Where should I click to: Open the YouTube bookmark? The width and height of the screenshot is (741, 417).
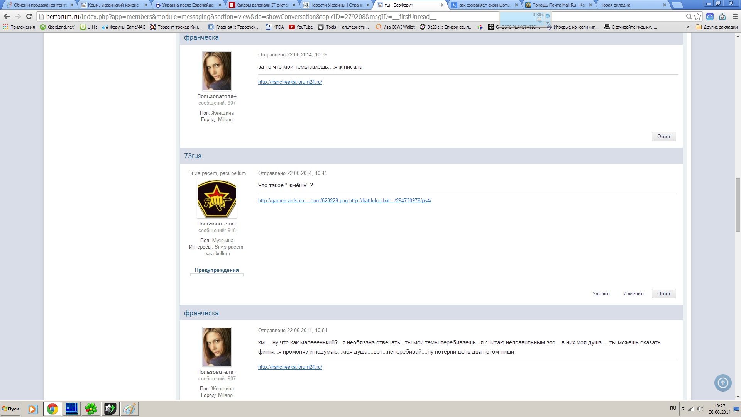click(301, 27)
